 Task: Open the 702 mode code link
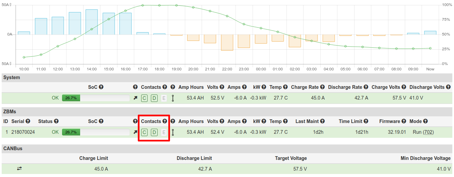[x=428, y=132]
